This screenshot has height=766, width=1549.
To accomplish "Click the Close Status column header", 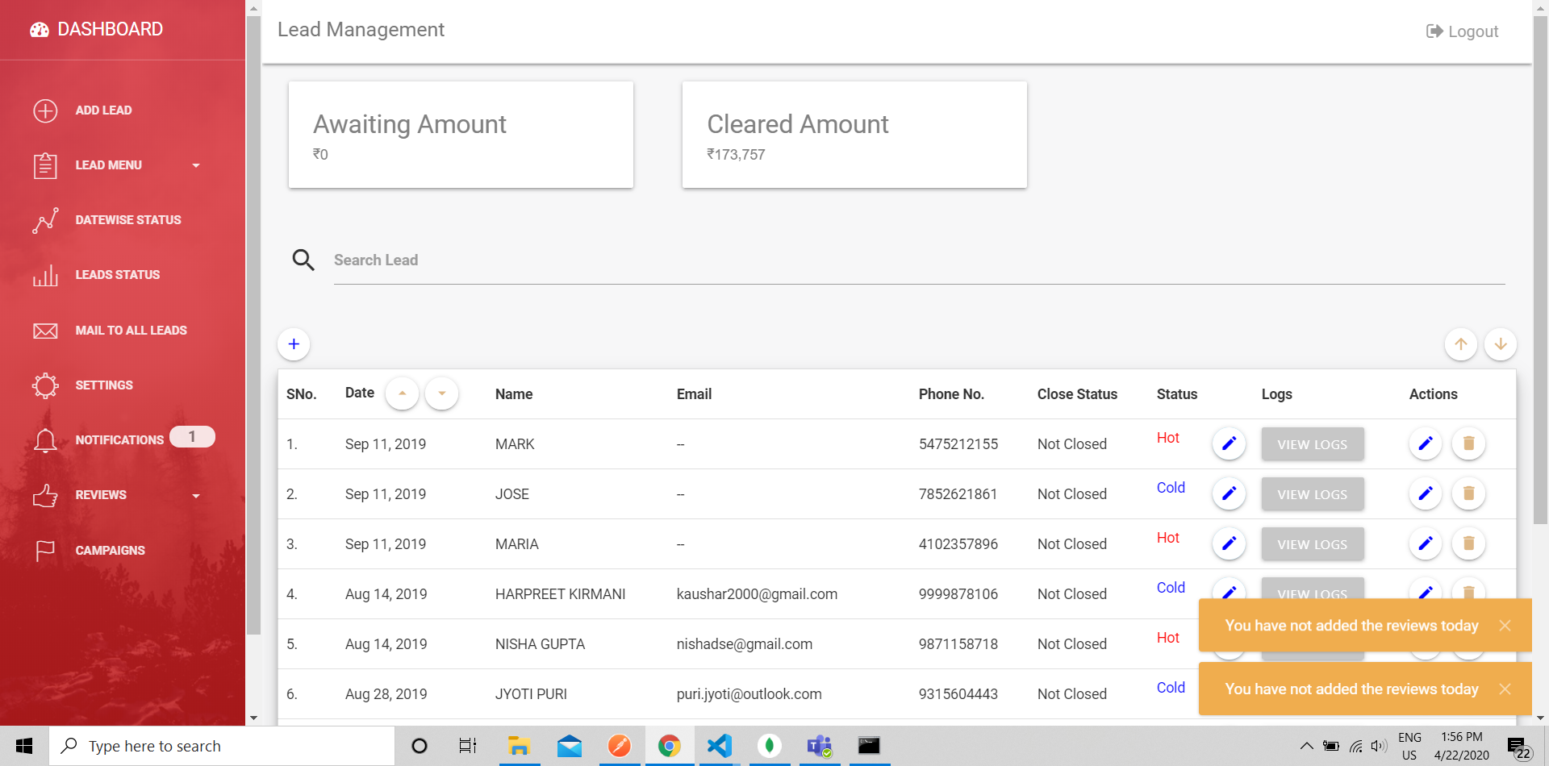I will pyautogui.click(x=1077, y=394).
